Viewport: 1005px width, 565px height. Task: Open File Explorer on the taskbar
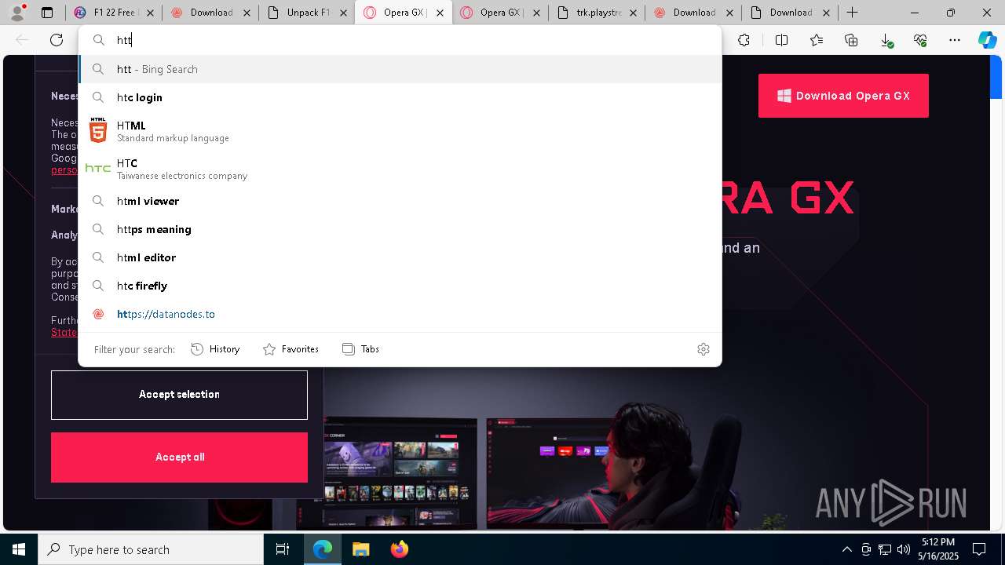point(360,549)
